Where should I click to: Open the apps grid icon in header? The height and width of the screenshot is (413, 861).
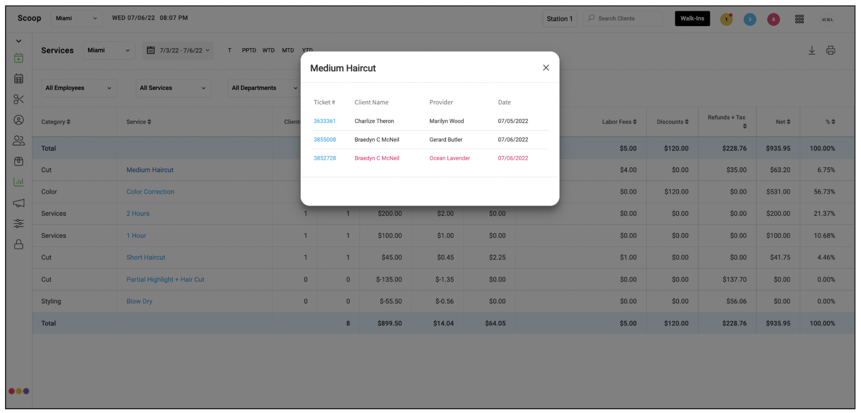[x=799, y=19]
